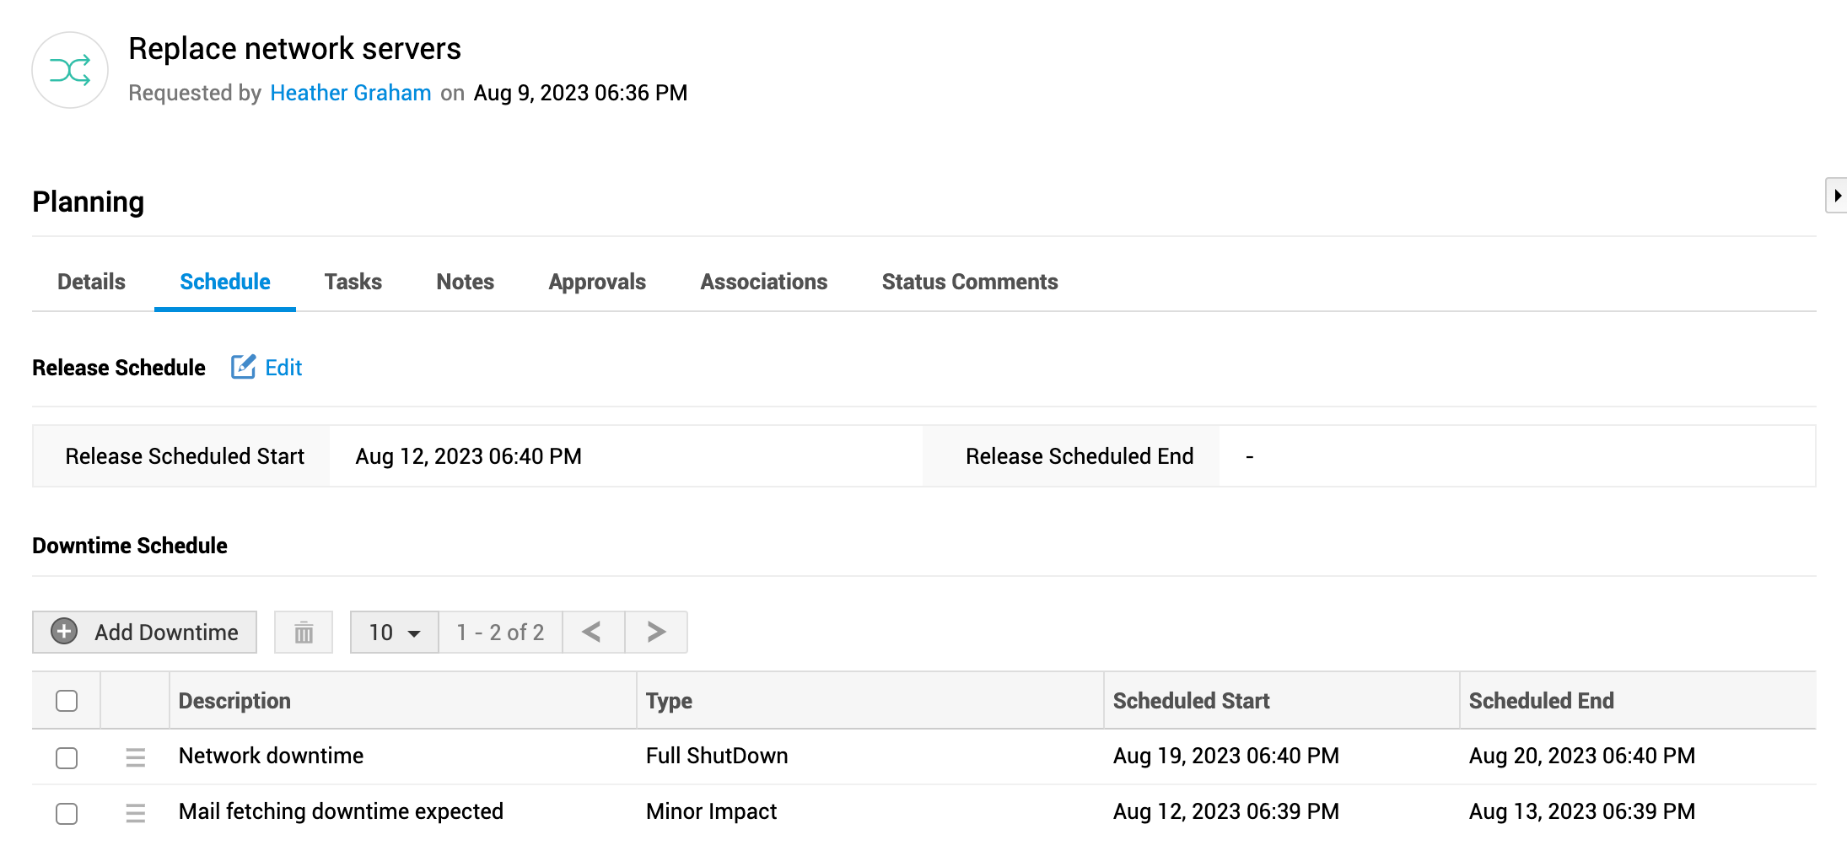Expand the collapsed right side panel arrow
Screen dimensions: 1847x867
[1836, 196]
